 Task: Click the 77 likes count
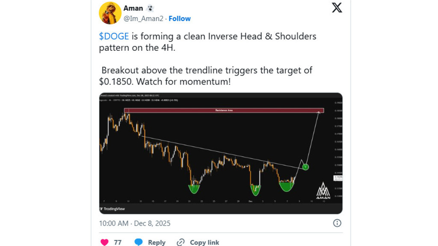click(118, 242)
